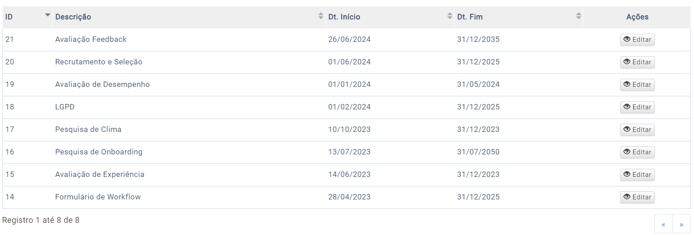This screenshot has width=694, height=235.
Task: Click the eye icon for Avaliação Feedback
Action: tap(626, 40)
